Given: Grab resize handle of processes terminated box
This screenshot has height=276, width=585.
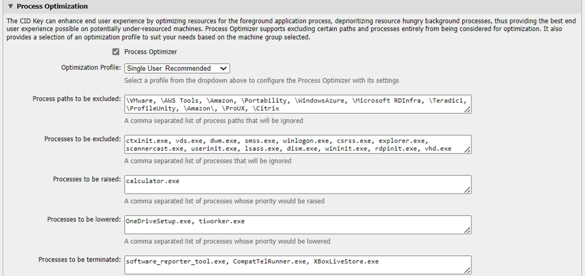Looking at the screenshot, I should coord(467,270).
